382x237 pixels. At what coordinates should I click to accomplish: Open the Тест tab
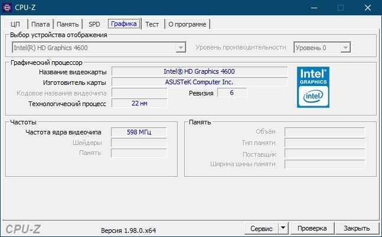[x=152, y=24]
